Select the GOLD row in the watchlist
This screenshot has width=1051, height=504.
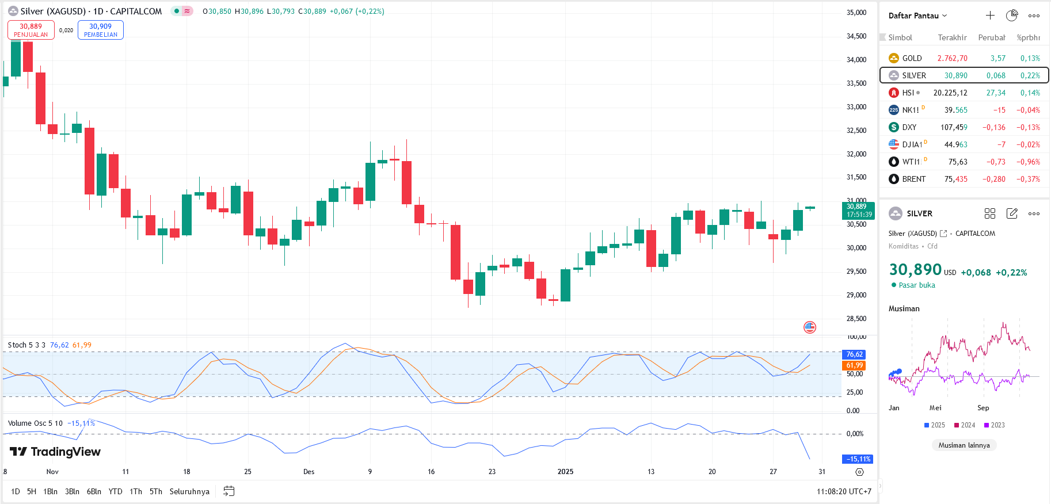964,58
